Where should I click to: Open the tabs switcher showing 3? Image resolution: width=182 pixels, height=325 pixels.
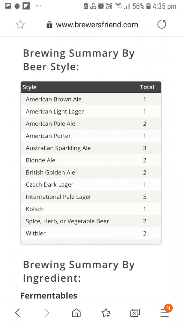(135, 313)
